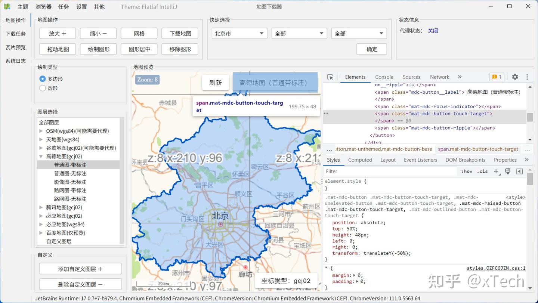Click the paint roller rendering emulation icon
Image resolution: width=538 pixels, height=303 pixels.
coord(507,171)
